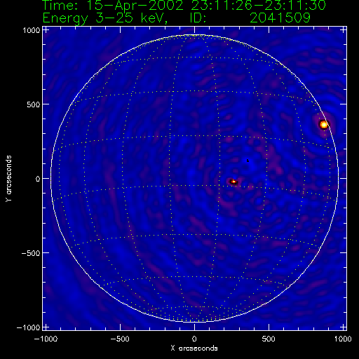Click the tiny black dot above the central source
The image size is (359, 359).
248,161
